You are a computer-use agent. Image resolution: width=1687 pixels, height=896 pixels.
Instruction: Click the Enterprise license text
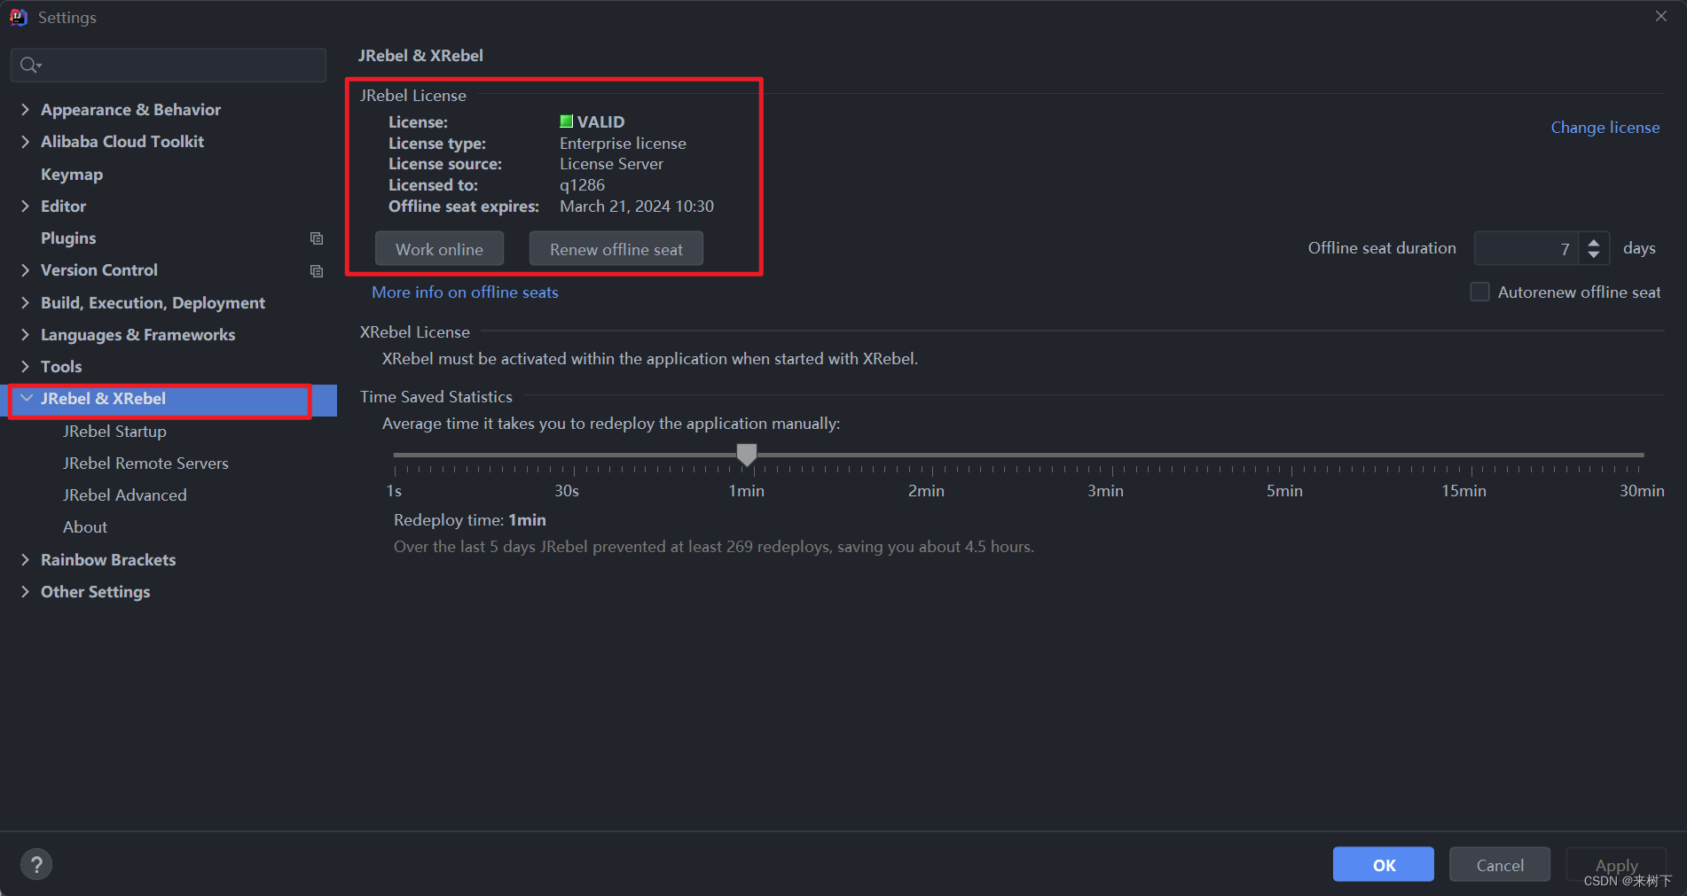click(x=623, y=144)
